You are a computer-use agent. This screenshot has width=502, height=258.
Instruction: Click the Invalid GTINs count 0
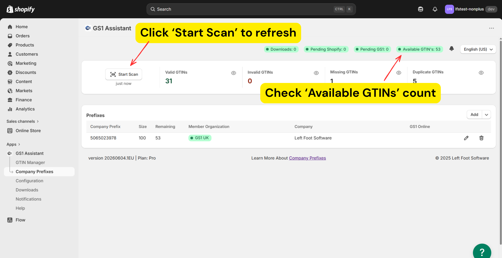click(250, 81)
